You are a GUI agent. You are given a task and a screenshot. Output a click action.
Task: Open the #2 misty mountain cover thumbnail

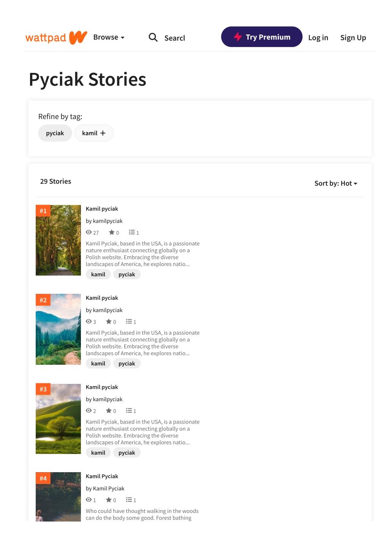tap(58, 329)
